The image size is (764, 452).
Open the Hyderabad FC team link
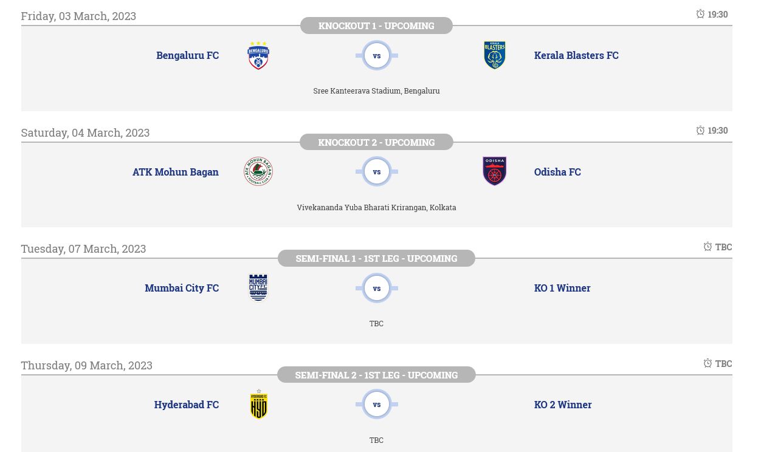tap(186, 405)
